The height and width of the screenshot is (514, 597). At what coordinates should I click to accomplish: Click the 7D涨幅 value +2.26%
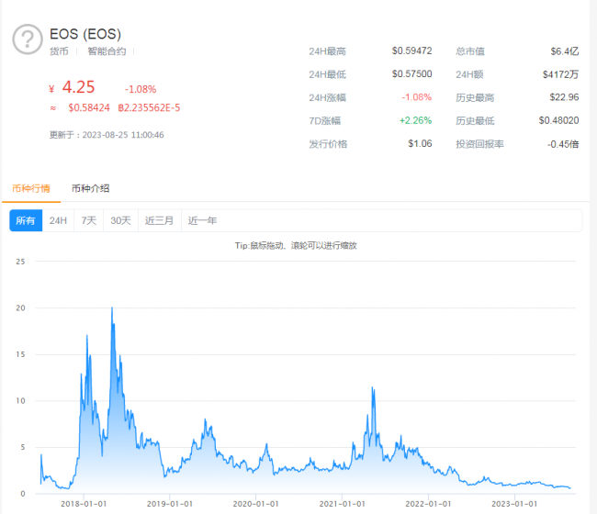(415, 120)
